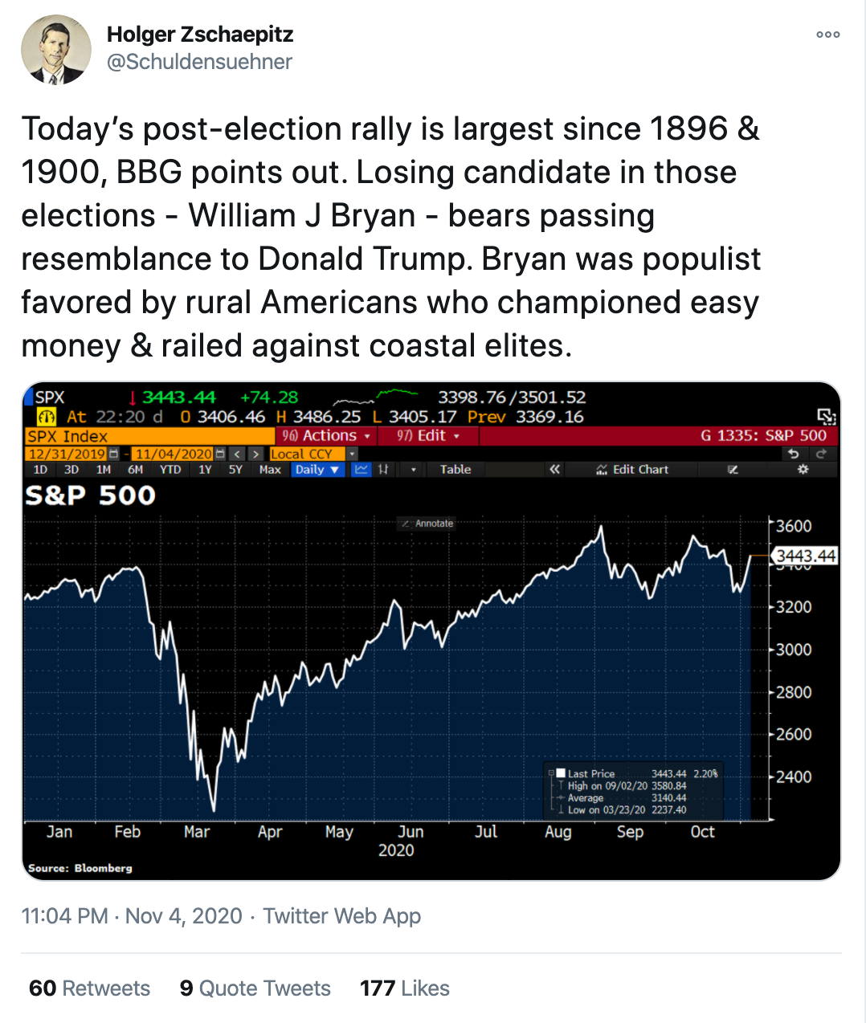The height and width of the screenshot is (1023, 866).
Task: Collapse the Last Price legend box
Action: click(x=551, y=773)
